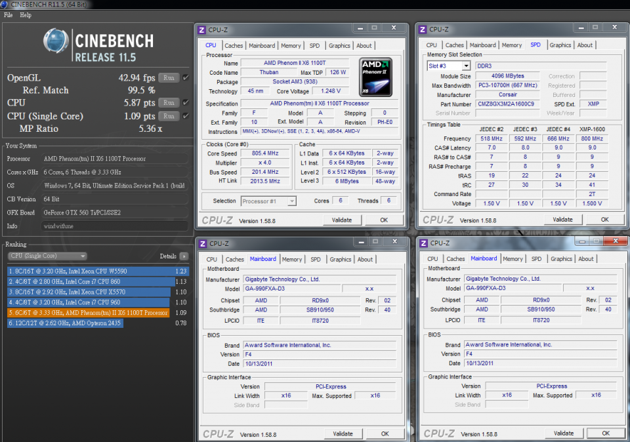Toggle the checkmark beside the CPU score
This screenshot has height=442, width=630.
pos(186,103)
